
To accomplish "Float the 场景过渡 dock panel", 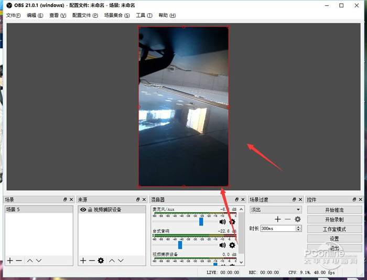I will pos(294,199).
